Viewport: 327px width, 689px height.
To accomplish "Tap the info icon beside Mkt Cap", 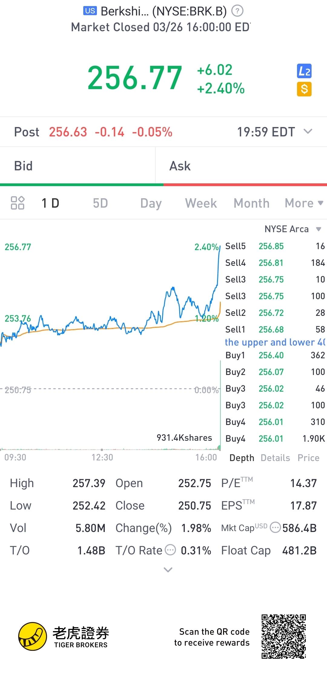I will (x=275, y=527).
